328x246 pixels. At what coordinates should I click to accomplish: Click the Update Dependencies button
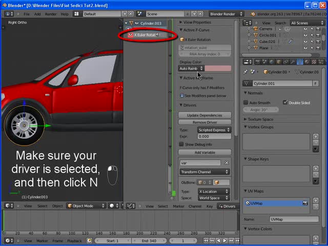coord(204,115)
